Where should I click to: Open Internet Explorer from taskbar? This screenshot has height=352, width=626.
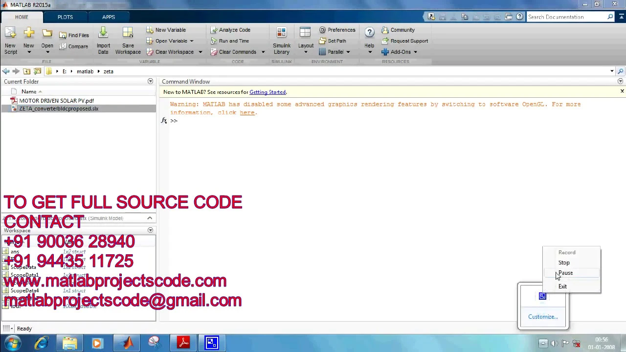click(41, 343)
